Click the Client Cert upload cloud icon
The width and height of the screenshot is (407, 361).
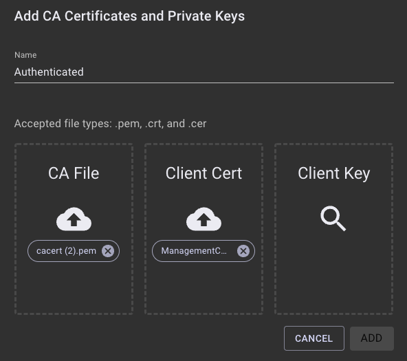click(x=203, y=219)
